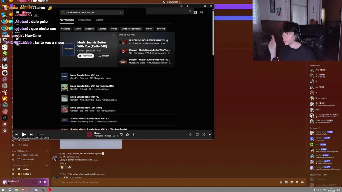342x192 pixels.
Task: Add channel to MÚSICA category with plus
Action: [x=46, y=151]
